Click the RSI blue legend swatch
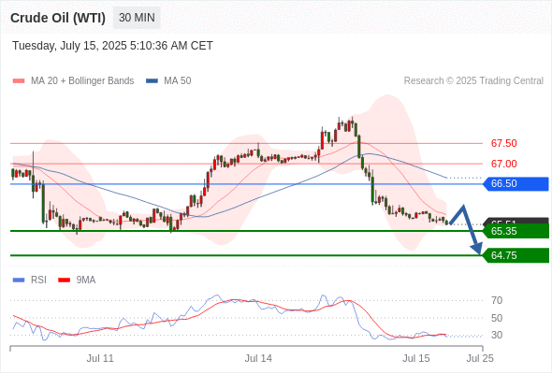552x374 pixels. [x=19, y=280]
